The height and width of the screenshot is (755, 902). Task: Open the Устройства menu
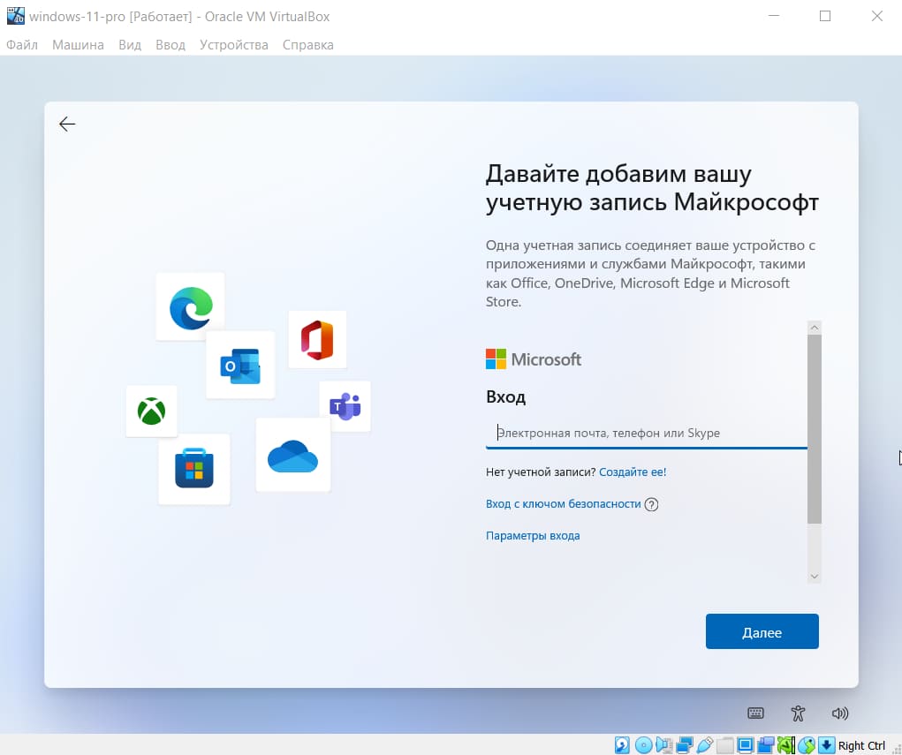coord(233,45)
